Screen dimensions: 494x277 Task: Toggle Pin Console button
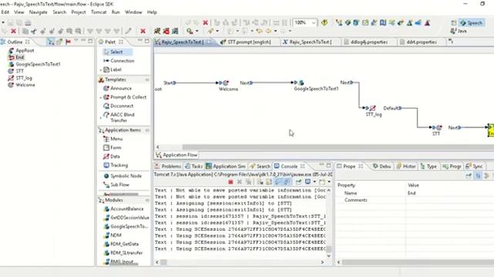click(x=299, y=182)
